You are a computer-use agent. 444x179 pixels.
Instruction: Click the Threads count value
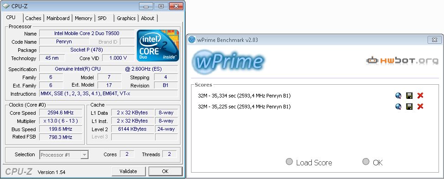point(170,154)
